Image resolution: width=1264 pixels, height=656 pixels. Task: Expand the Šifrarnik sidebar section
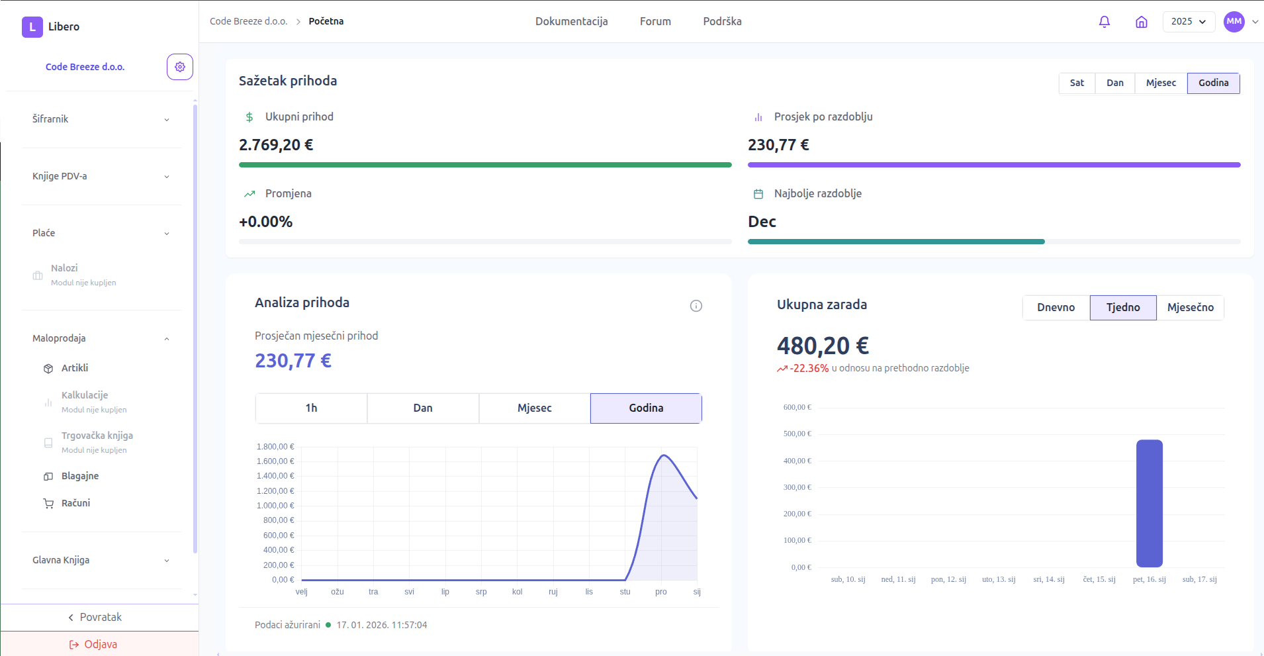101,119
